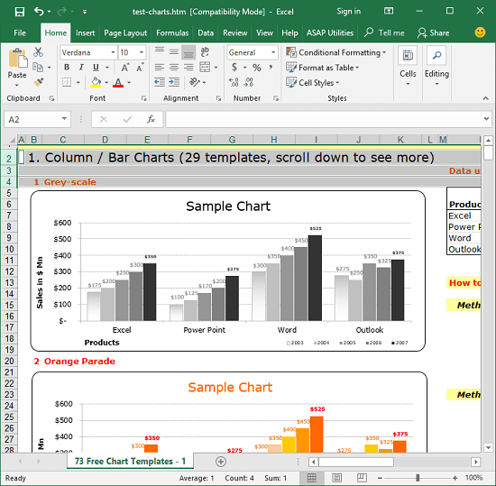Open Conditional Formatting menu
This screenshot has height=486, width=496.
336,52
